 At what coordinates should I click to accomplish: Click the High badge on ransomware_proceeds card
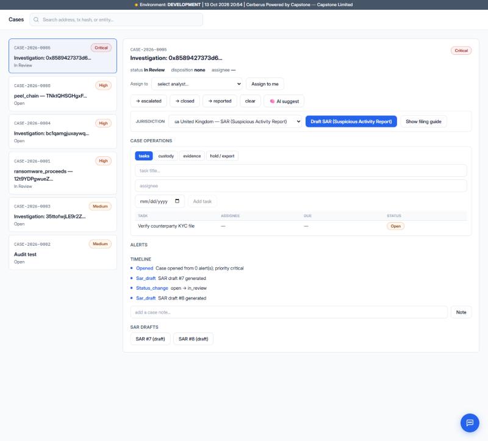click(x=103, y=161)
